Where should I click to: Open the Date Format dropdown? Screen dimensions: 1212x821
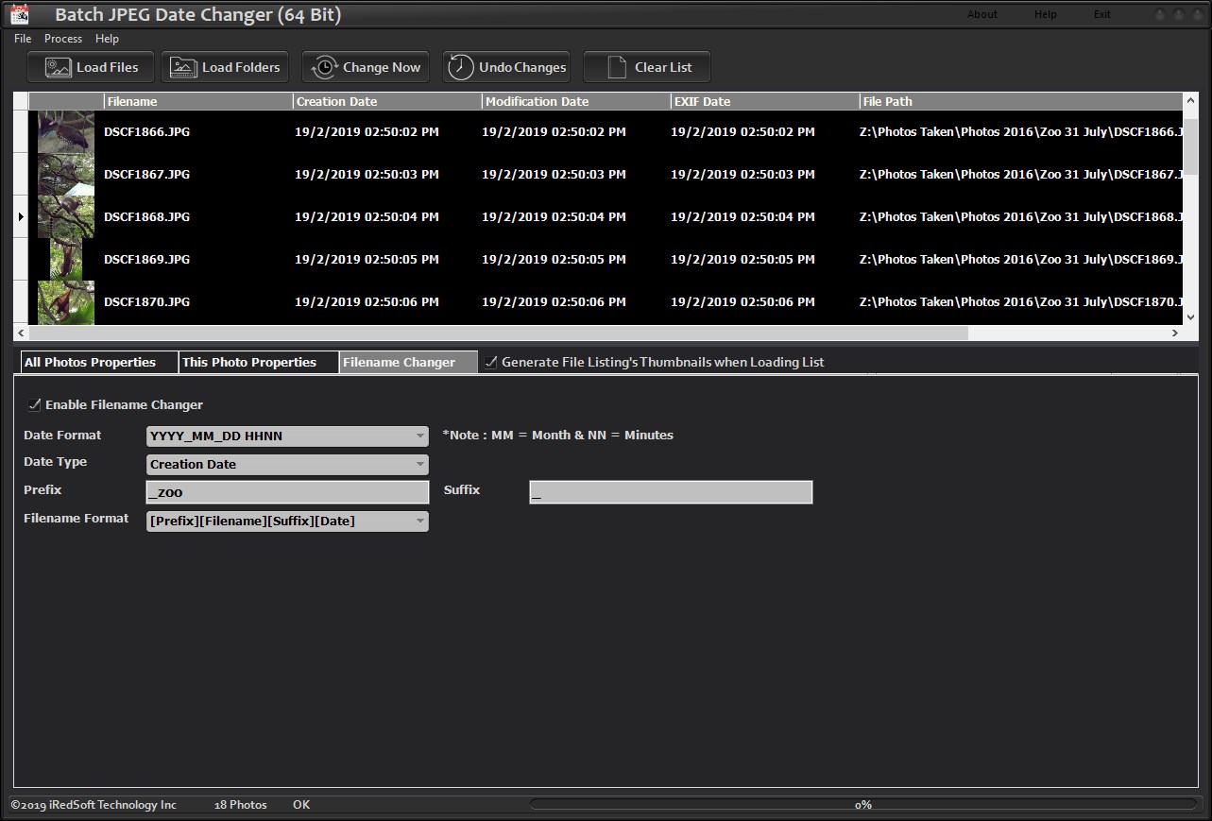coord(287,436)
